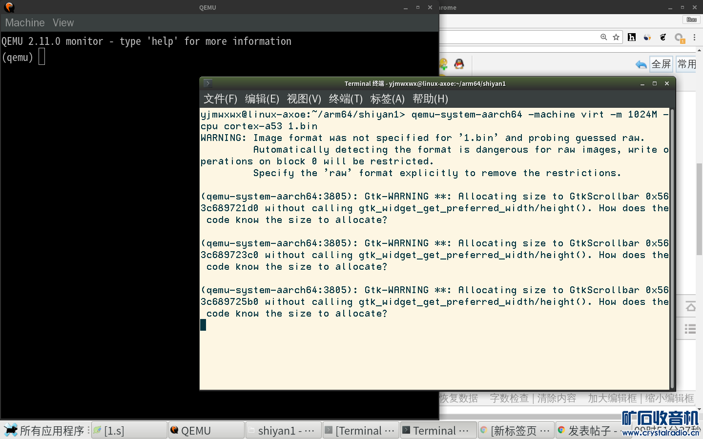Open the 帮助(H) menu in Terminal
The width and height of the screenshot is (703, 439).
point(430,99)
